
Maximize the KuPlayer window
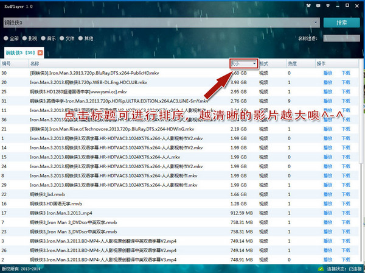point(346,5)
